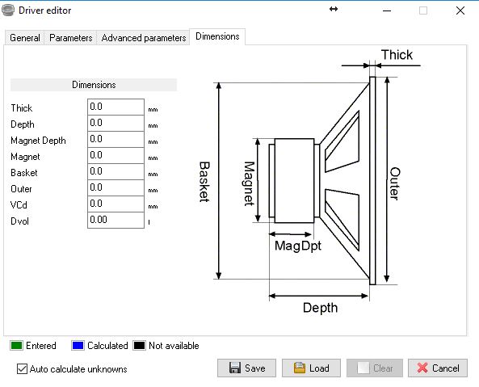Focus the Depth input field
The height and width of the screenshot is (387, 479).
(x=116, y=123)
